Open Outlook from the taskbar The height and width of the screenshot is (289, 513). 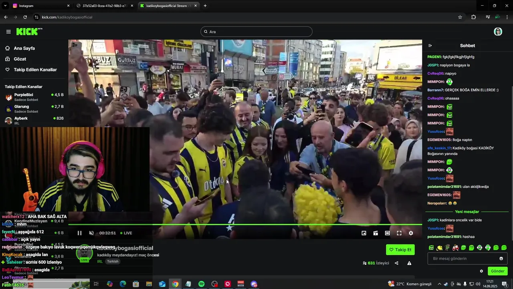pos(162,284)
